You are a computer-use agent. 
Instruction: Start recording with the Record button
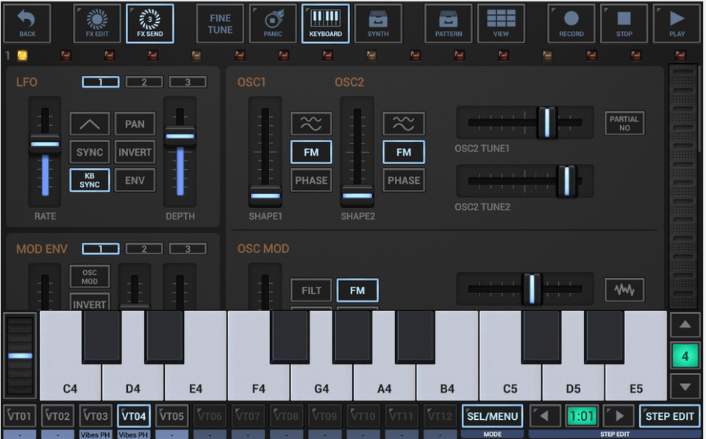pos(571,24)
